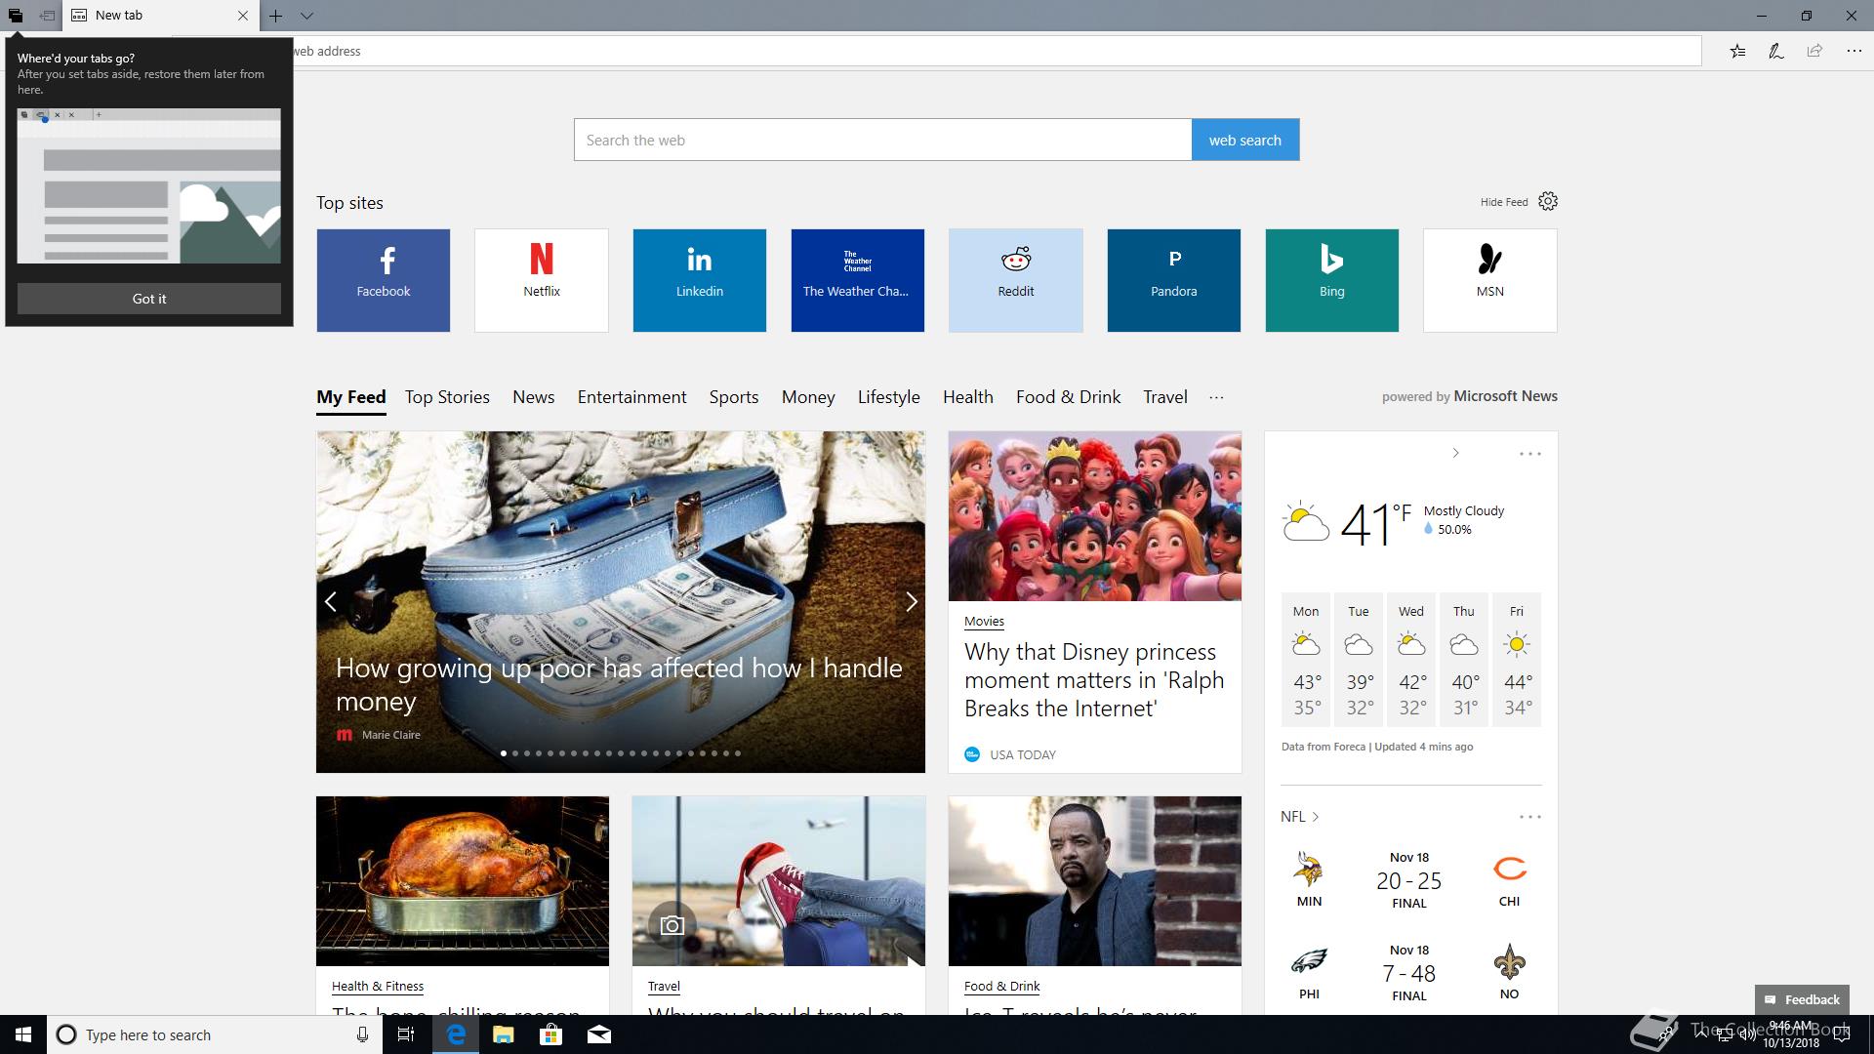Open the Reddit top site tile
Viewport: 1874px width, 1054px height.
[x=1016, y=280]
